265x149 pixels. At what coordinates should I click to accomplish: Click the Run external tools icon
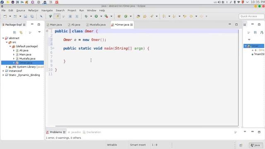pyautogui.click(x=106, y=16)
